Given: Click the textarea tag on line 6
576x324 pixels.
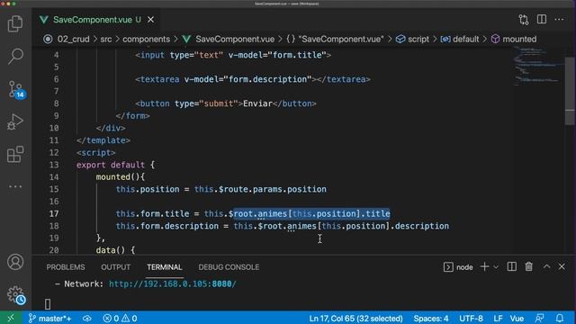Looking at the screenshot, I should point(253,79).
